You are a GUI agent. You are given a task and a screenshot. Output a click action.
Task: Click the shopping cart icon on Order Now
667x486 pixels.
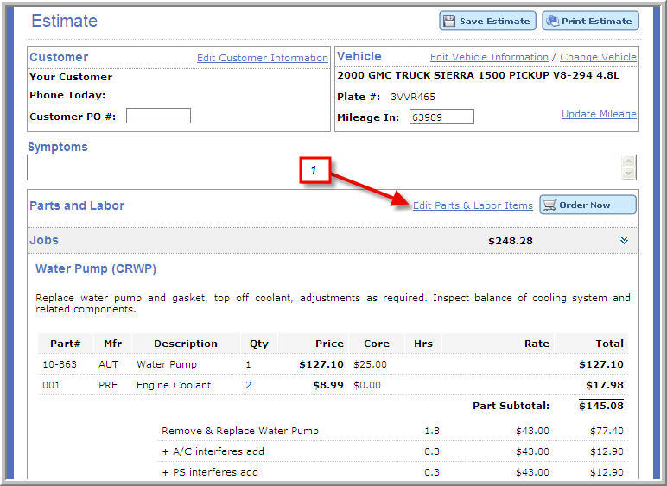(549, 205)
